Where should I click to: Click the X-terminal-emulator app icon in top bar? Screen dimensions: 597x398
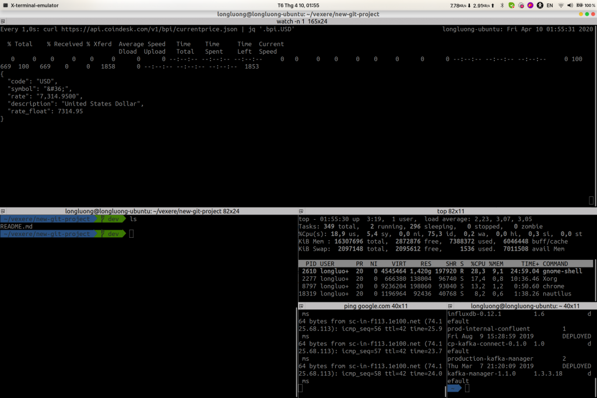pos(5,5)
